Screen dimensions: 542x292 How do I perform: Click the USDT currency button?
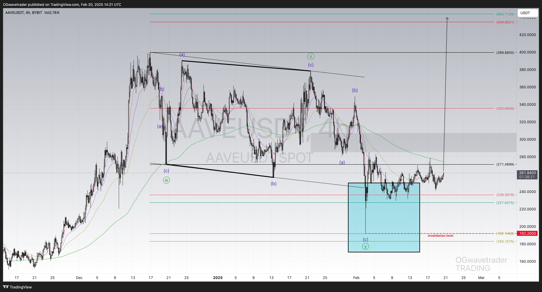click(528, 13)
